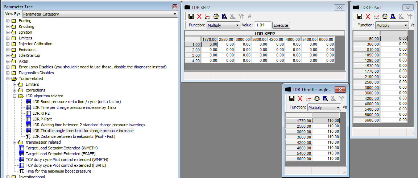This screenshot has width=418, height=178.
Task: Click blue delta icon in LDR P-Part window
Action: tap(393, 17)
